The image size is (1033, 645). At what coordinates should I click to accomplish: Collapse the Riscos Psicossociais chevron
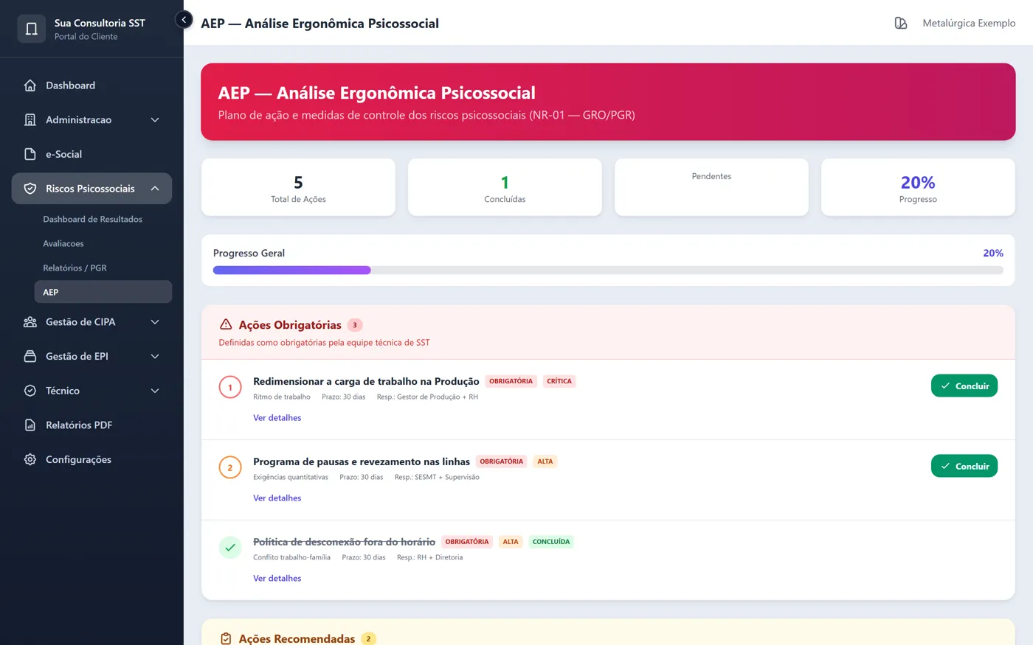pyautogui.click(x=155, y=189)
